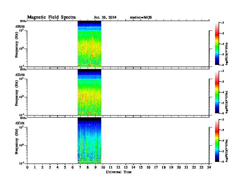The image size is (249, 192).
Task: Select the "dH/dt" panel label
Action: [x=20, y=26]
